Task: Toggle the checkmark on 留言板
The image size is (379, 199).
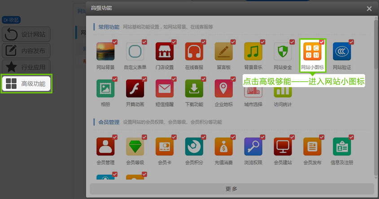Action: click(233, 42)
